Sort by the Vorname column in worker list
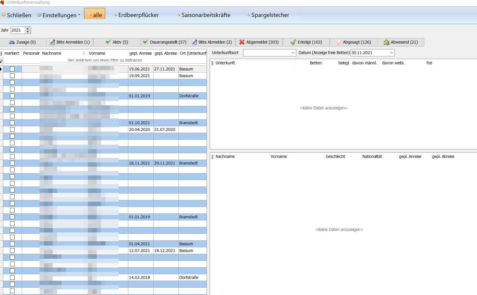The height and width of the screenshot is (295, 477). (x=108, y=53)
